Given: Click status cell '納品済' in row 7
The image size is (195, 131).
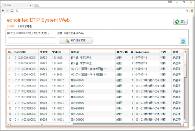Looking at the screenshot, I should pyautogui.click(x=177, y=91).
